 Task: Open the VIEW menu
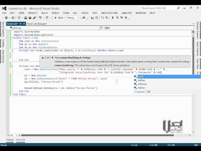pos(21,13)
